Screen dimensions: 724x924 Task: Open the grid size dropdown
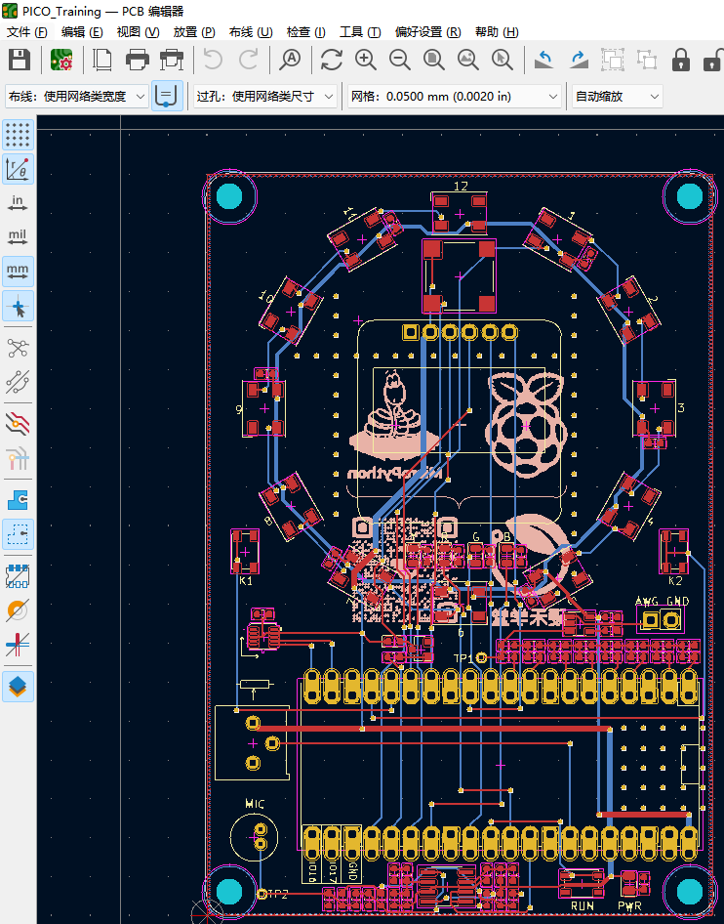(454, 96)
